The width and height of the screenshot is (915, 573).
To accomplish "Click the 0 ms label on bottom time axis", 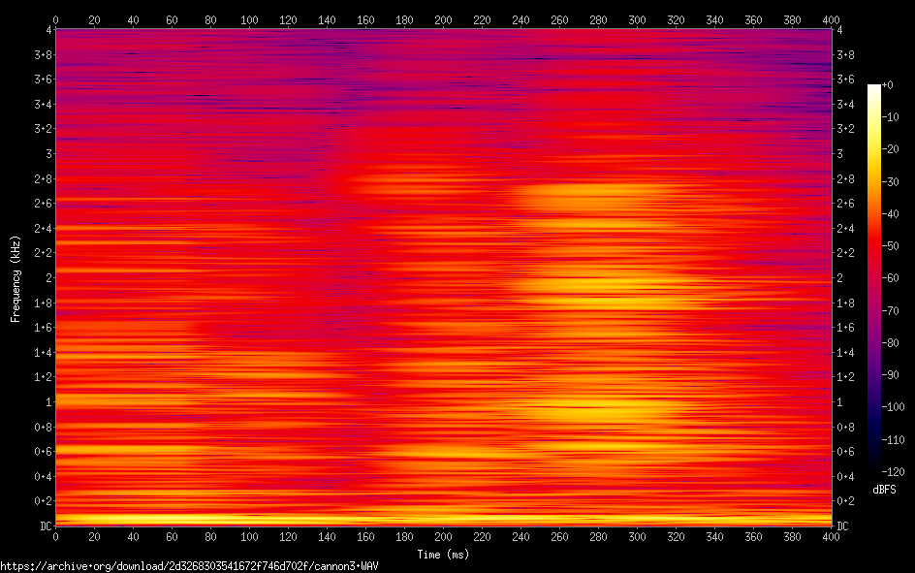I will [x=55, y=535].
